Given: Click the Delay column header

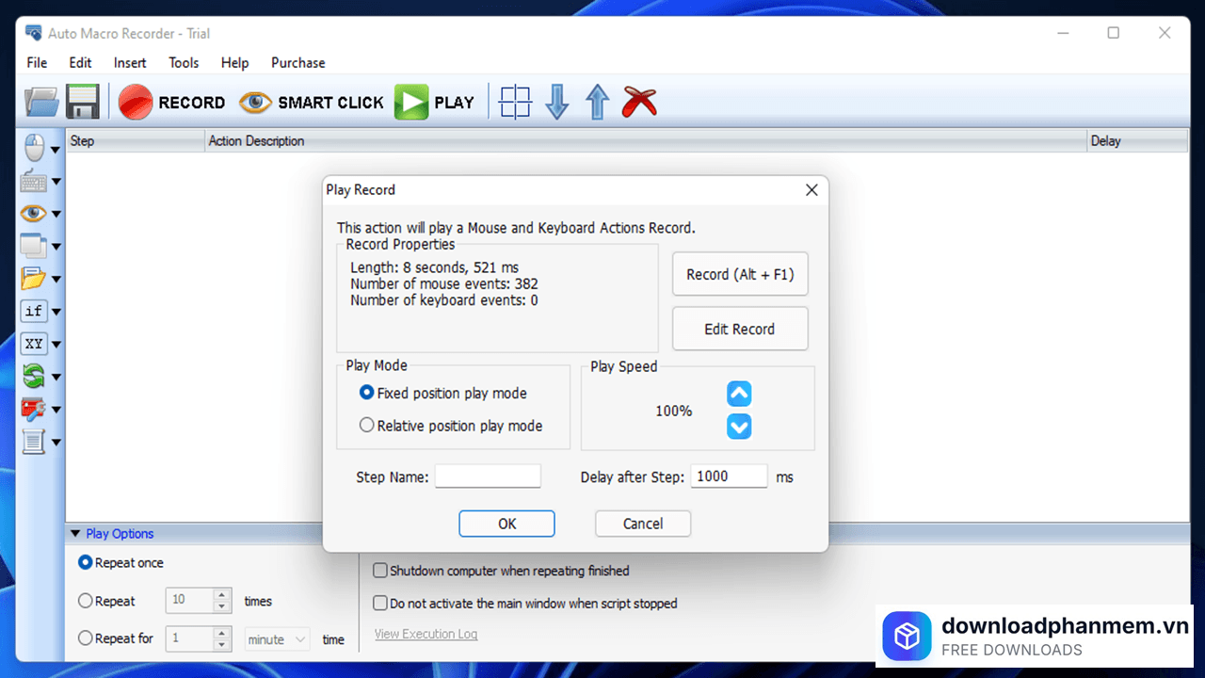Looking at the screenshot, I should [x=1137, y=141].
